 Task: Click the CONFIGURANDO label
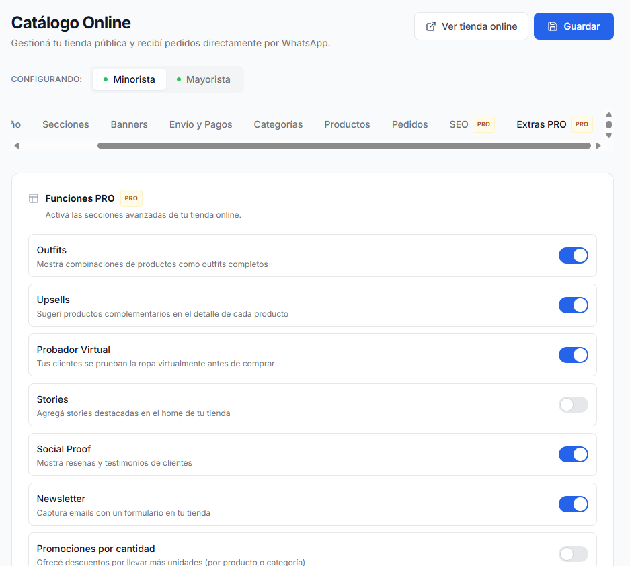pos(46,79)
